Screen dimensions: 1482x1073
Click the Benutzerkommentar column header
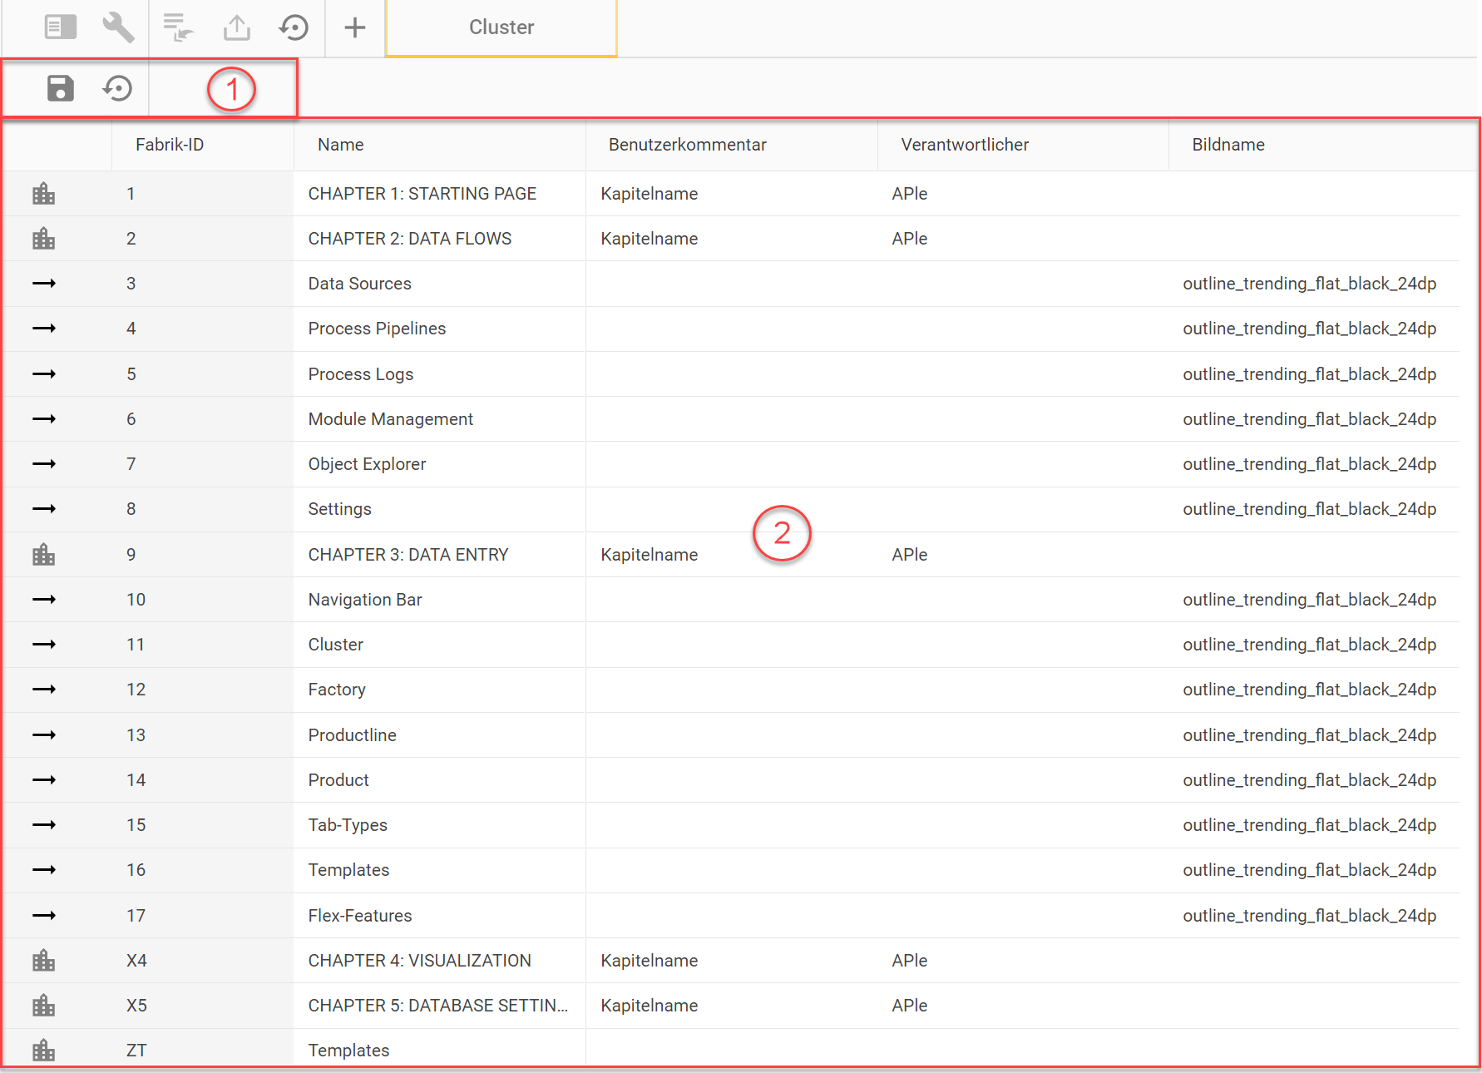pyautogui.click(x=687, y=145)
